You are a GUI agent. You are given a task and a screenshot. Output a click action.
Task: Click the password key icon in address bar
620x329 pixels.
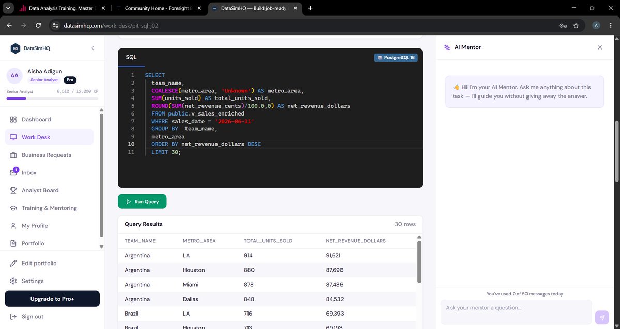tap(563, 25)
